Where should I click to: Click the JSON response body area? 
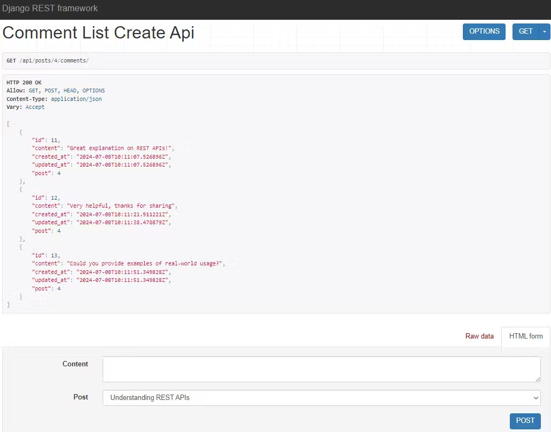[160, 214]
